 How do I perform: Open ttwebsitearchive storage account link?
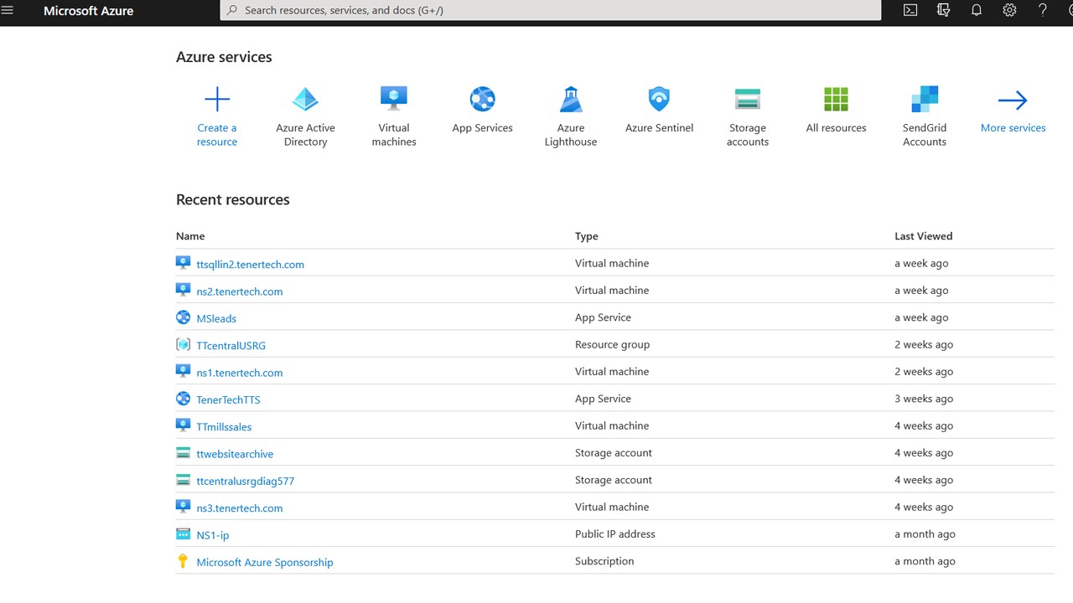point(235,454)
